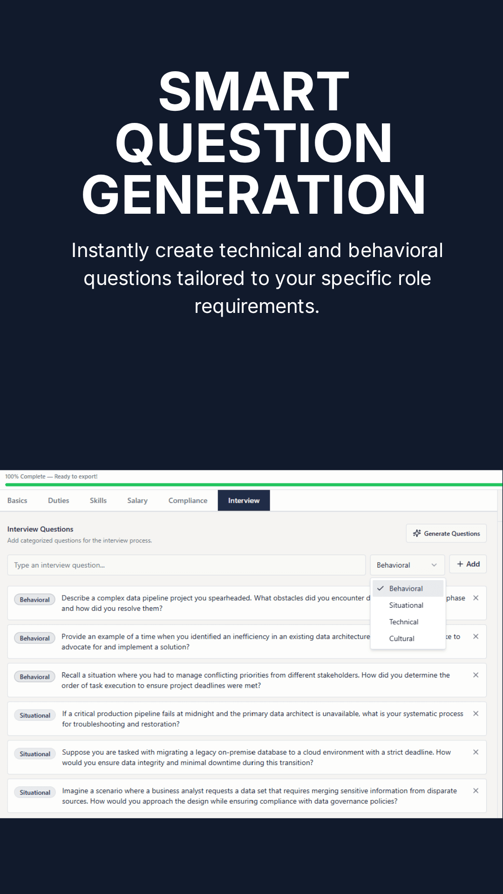Remove the conflicting priorities question
Image resolution: width=503 pixels, height=894 pixels.
click(x=476, y=675)
